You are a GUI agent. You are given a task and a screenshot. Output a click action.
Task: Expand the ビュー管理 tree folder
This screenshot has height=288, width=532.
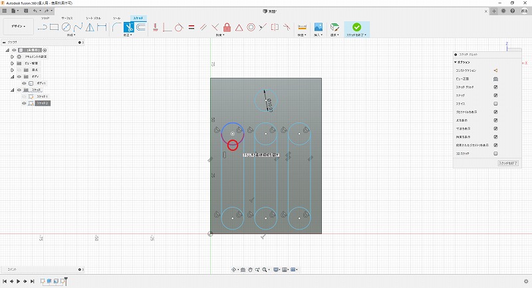tap(12, 63)
